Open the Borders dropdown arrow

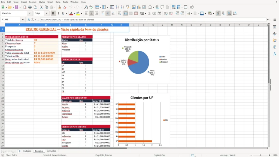tap(192, 14)
